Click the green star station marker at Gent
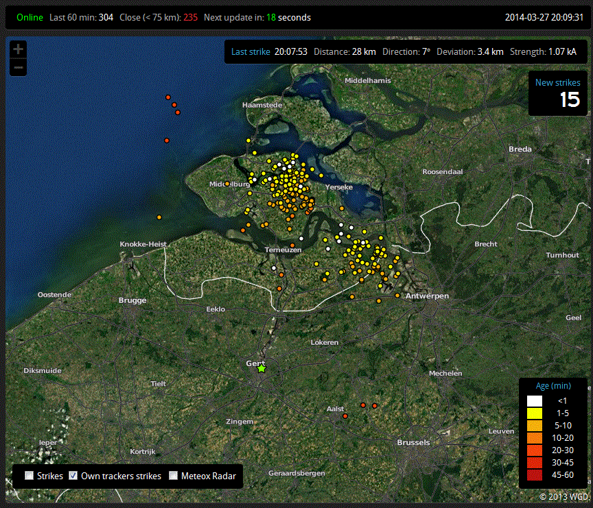Image resolution: width=593 pixels, height=508 pixels. (x=261, y=368)
